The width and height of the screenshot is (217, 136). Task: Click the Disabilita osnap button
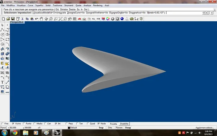pyautogui.click(x=124, y=124)
